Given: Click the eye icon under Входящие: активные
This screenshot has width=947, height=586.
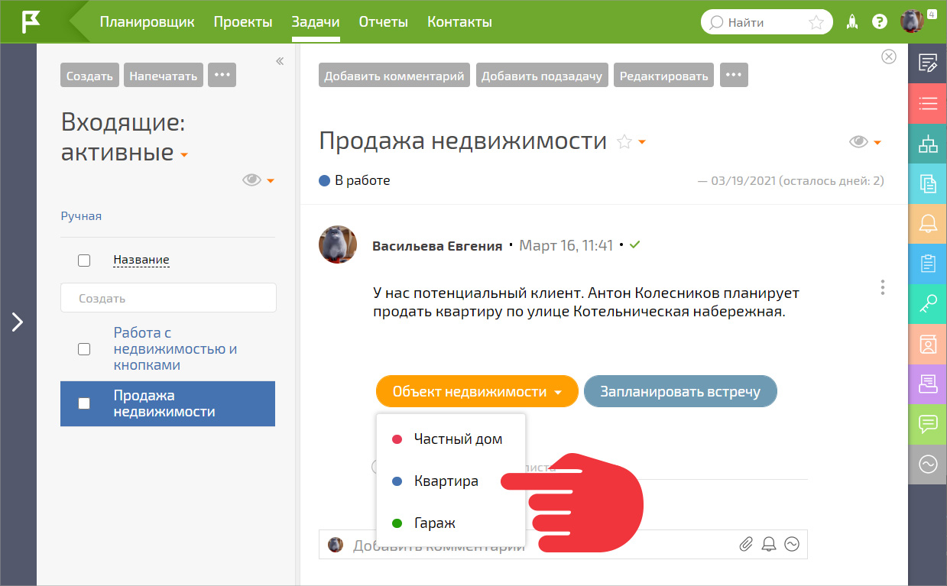Looking at the screenshot, I should (x=251, y=180).
